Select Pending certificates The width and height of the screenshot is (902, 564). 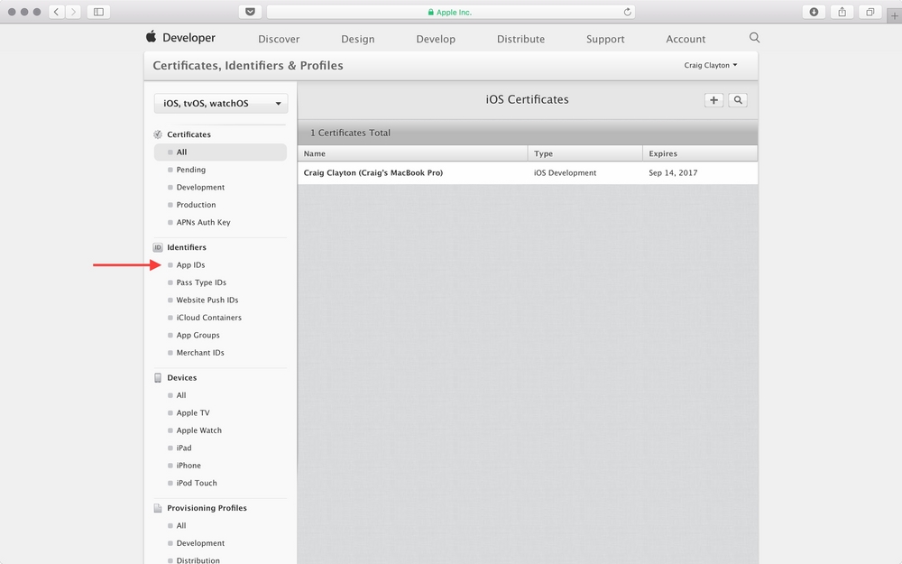[191, 170]
